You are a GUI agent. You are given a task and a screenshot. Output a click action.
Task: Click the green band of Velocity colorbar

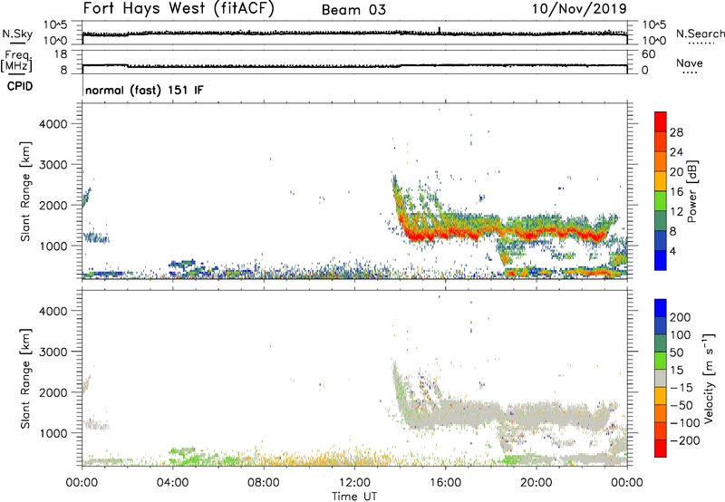(661, 361)
